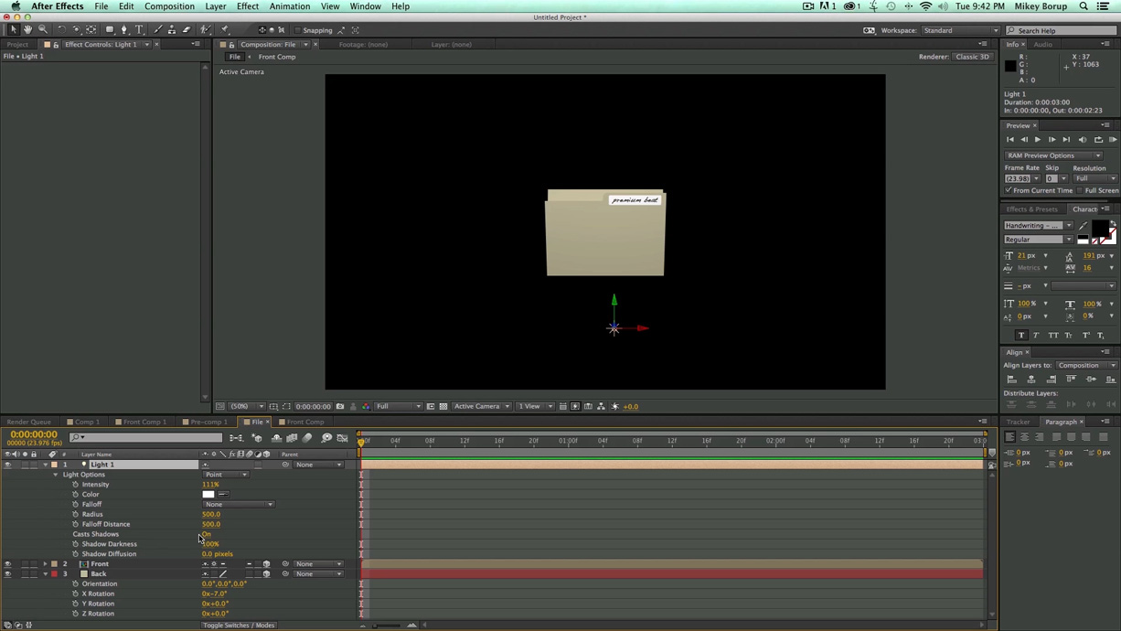Screen dimensions: 1121x631
Task: Collapse the Light Options group
Action: [x=55, y=474]
